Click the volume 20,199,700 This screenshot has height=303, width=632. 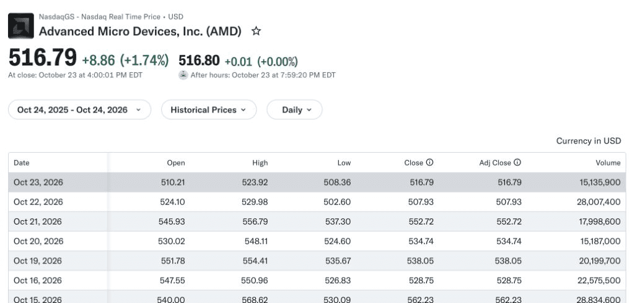coord(600,261)
